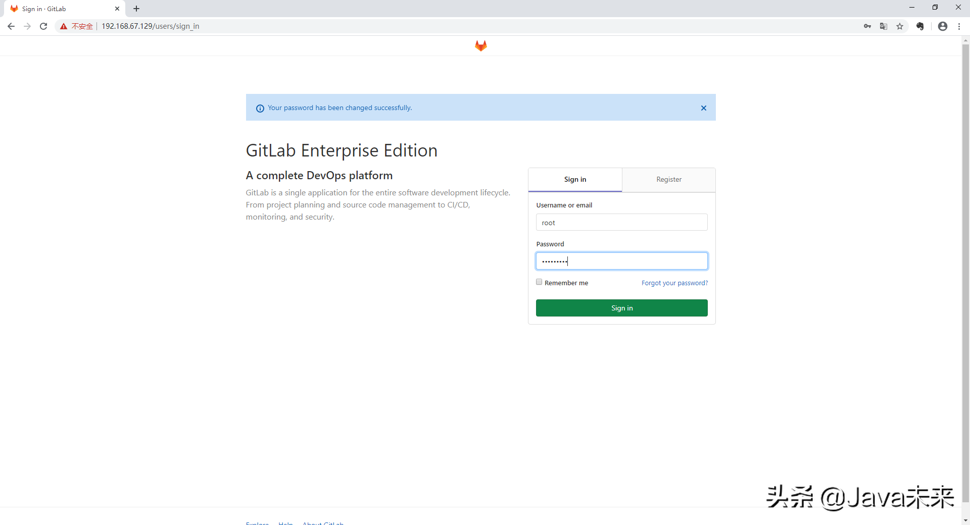The width and height of the screenshot is (970, 525).
Task: Enable the Remember me checkbox
Action: point(539,282)
